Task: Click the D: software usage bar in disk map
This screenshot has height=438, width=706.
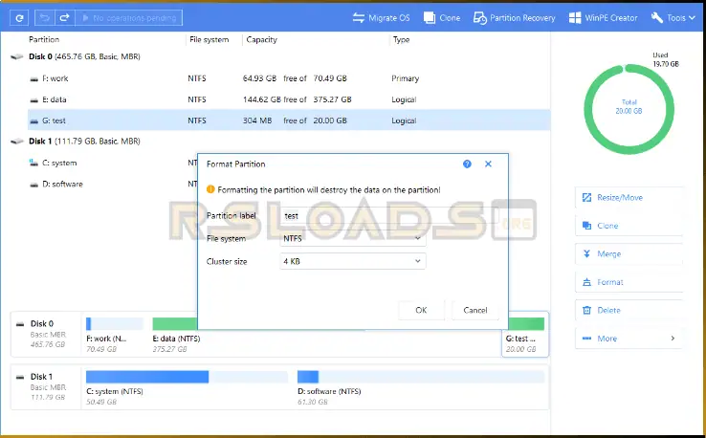Action: tap(421, 377)
